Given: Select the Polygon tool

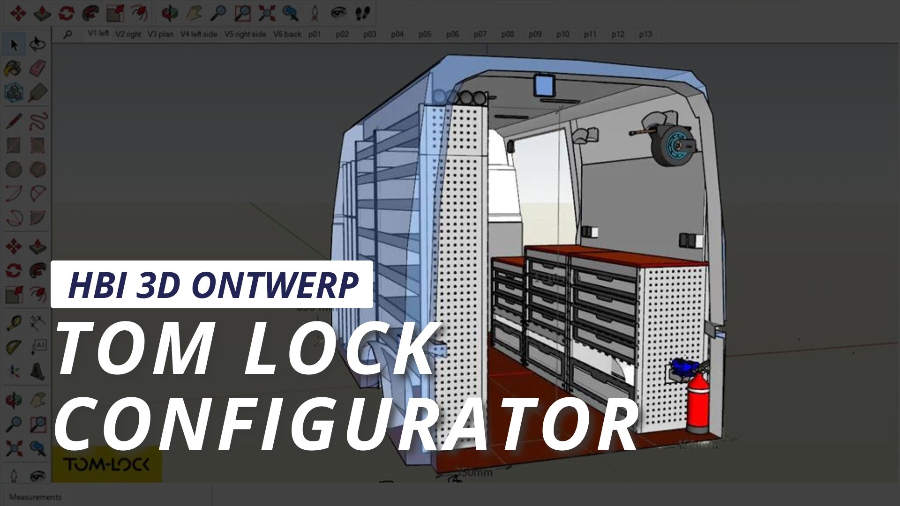Looking at the screenshot, I should 37,170.
